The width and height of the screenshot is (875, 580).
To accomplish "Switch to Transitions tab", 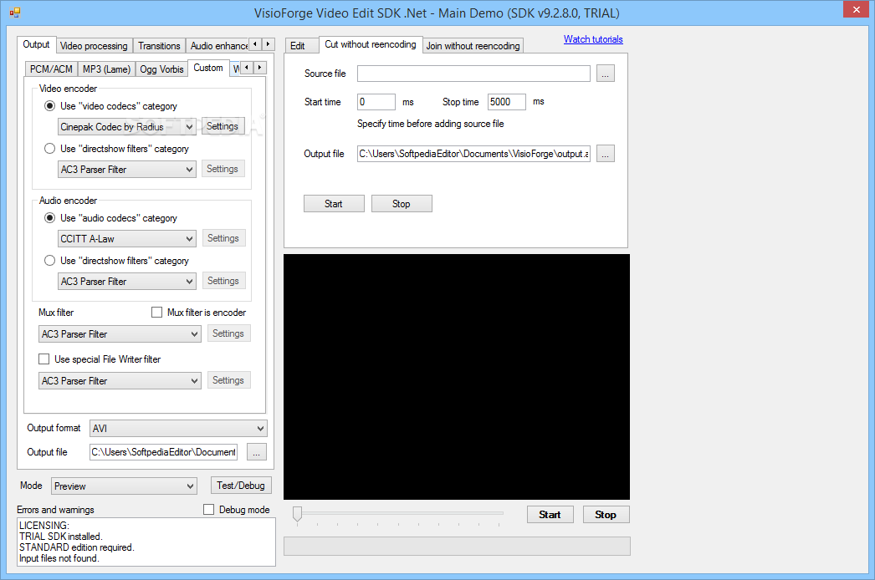I will click(x=159, y=46).
